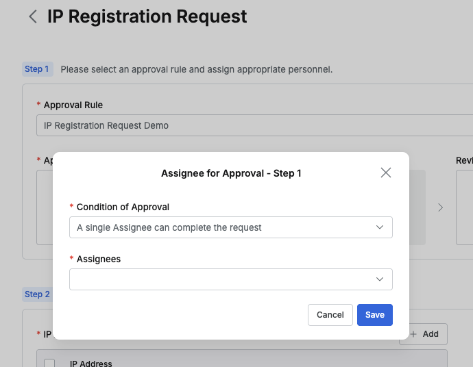Click the IP Registration Request page heading
This screenshot has width=473, height=367.
[147, 16]
